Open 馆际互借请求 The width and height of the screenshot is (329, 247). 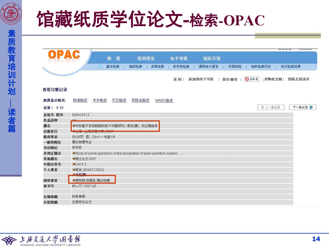click(x=298, y=79)
